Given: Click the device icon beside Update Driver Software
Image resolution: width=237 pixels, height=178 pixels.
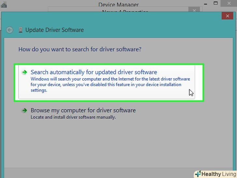Looking at the screenshot, I should (x=21, y=30).
